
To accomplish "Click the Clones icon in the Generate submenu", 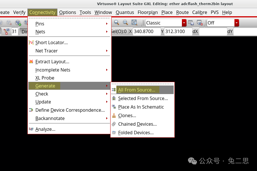I will coord(114,115).
